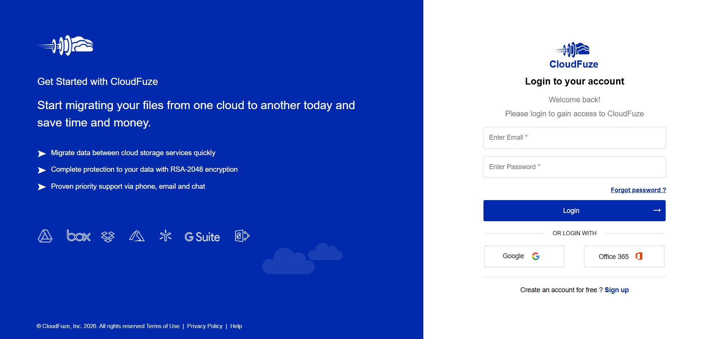
Task: Click the CloudFuze brand name text
Action: (x=573, y=64)
